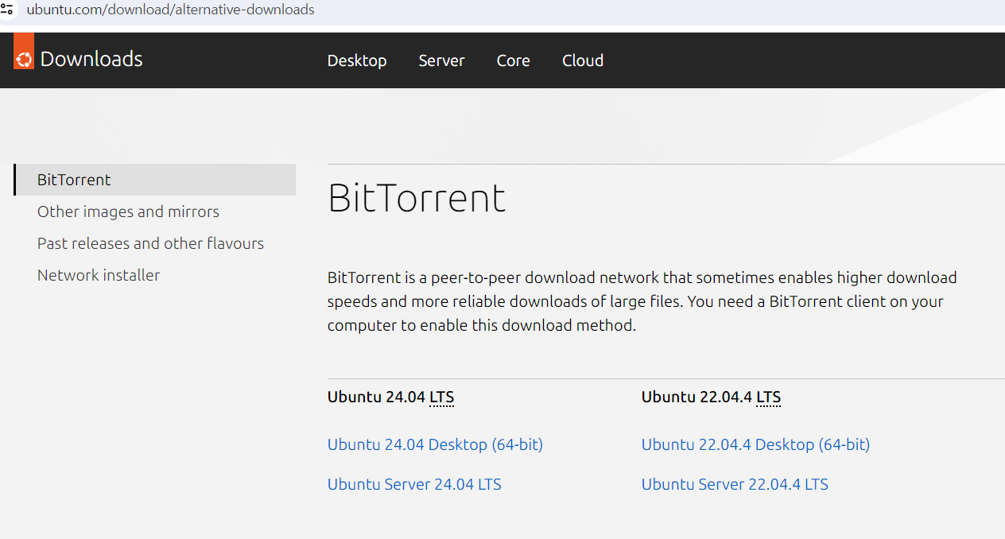Select Core in the top navigation
Screen dimensions: 1005x539
(x=513, y=60)
